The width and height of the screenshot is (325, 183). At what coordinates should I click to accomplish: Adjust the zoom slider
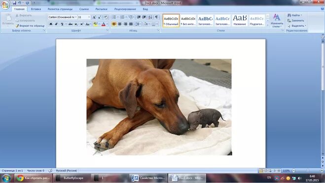pos(308,171)
